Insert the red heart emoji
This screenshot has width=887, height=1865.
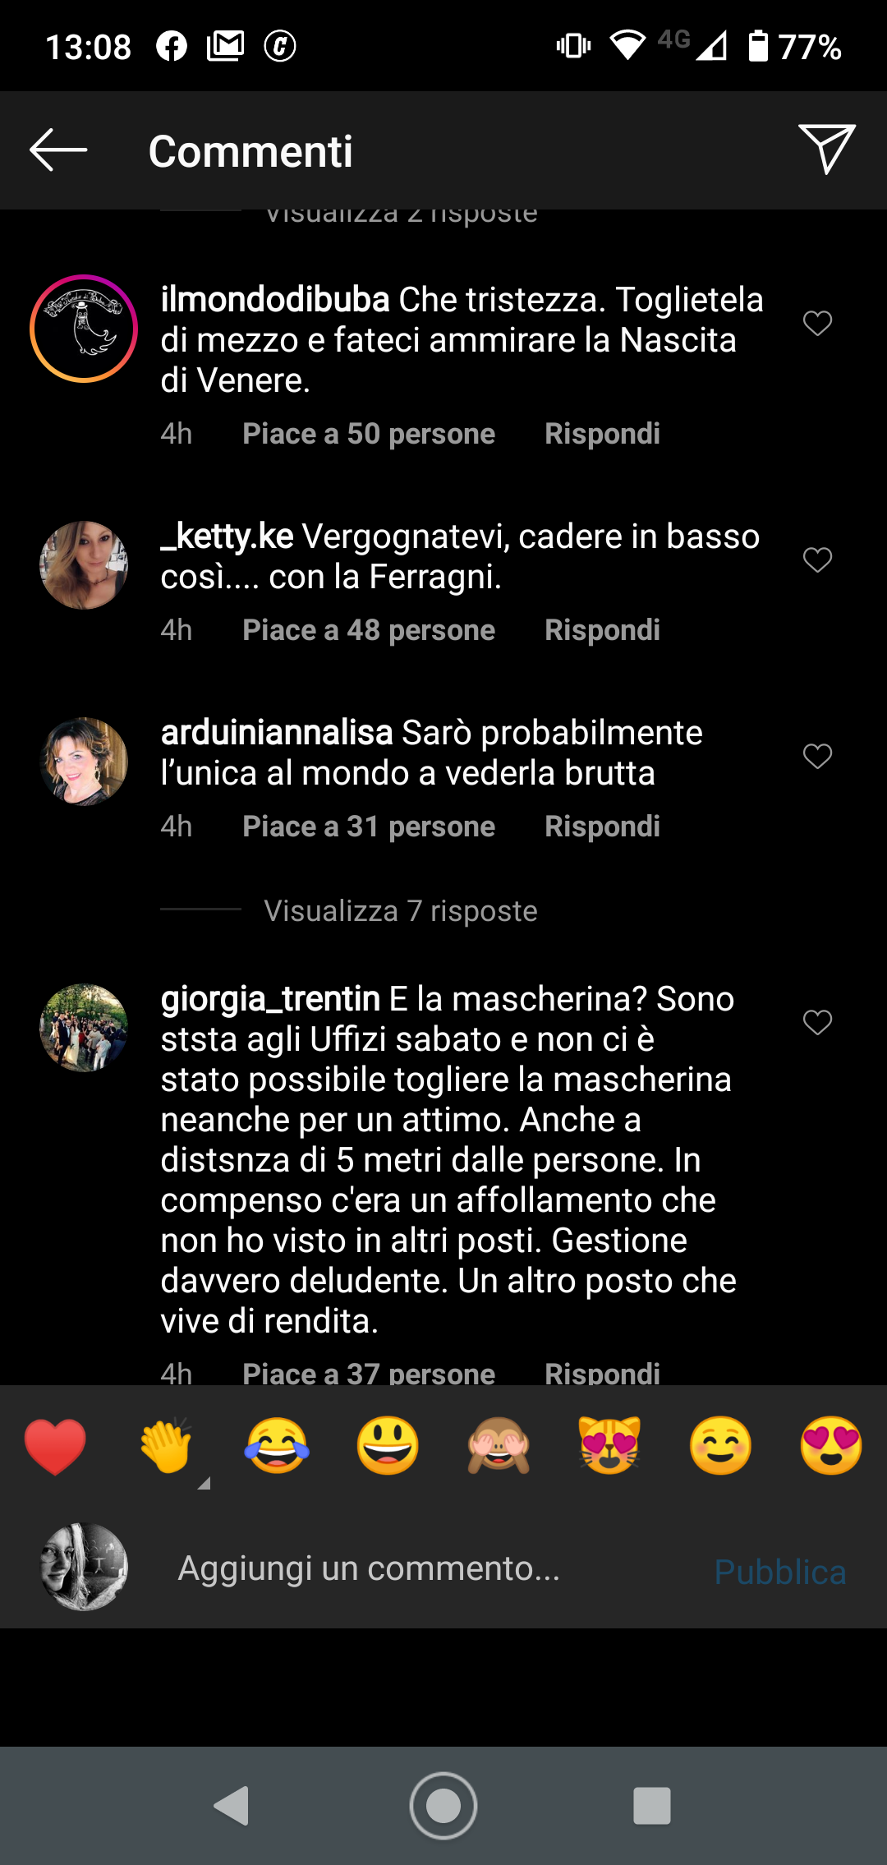(55, 1447)
